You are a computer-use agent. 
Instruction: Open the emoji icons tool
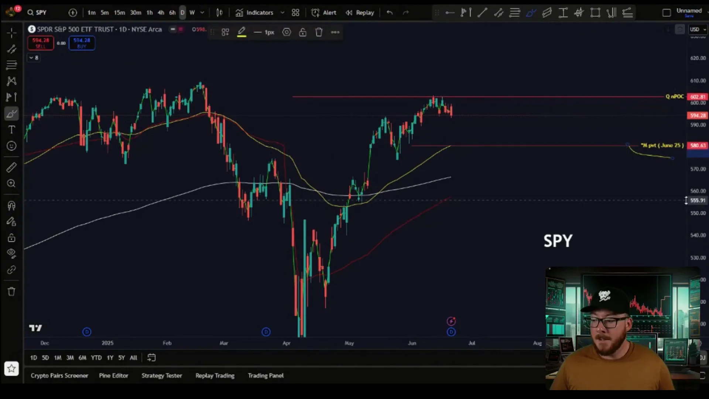(x=11, y=146)
